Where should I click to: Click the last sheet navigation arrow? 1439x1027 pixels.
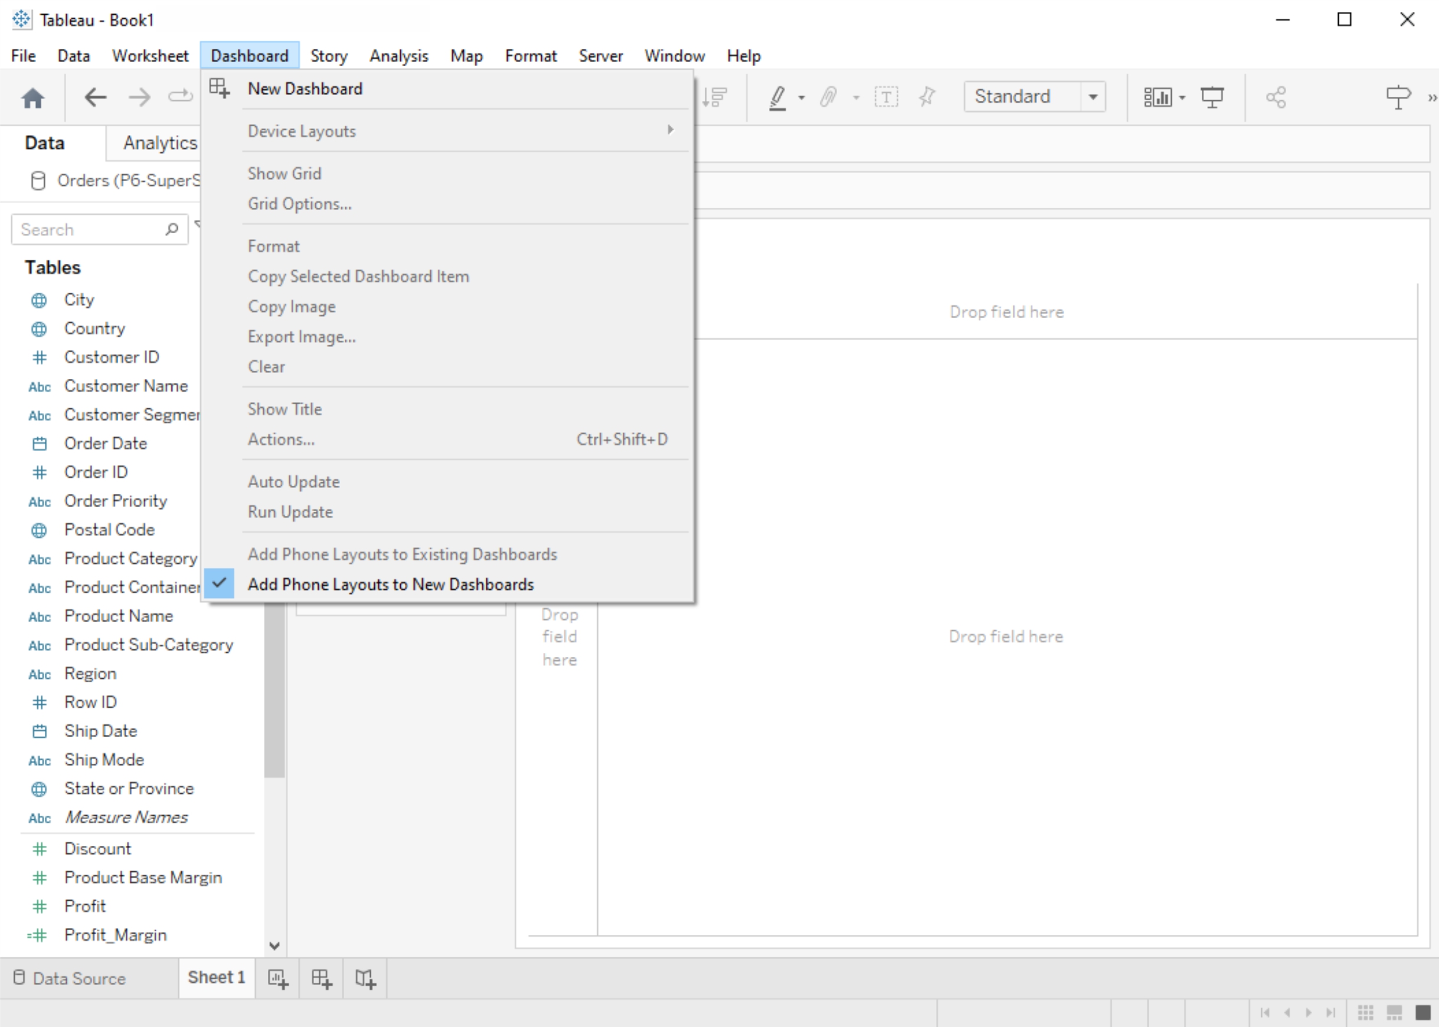pyautogui.click(x=1330, y=1012)
